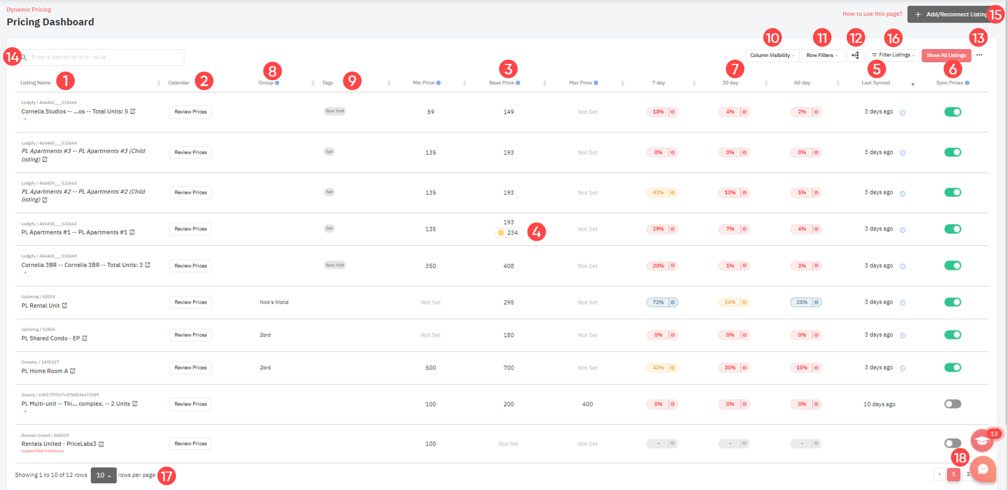Screen dimensions: 1007x490
Task: Toggle sync prices for Cornelia 3BR
Action: pos(953,266)
